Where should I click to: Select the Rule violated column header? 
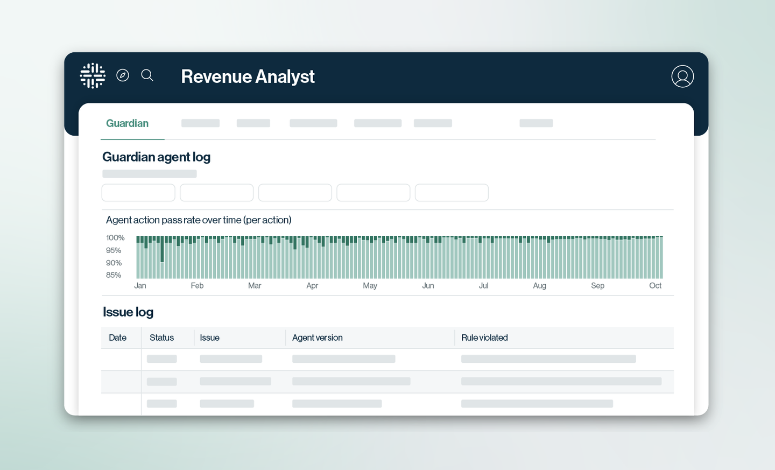(484, 338)
